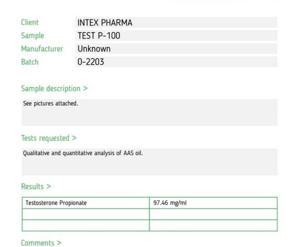Select the Sample field TEST P-100
300x247 pixels.
[x=176, y=35]
